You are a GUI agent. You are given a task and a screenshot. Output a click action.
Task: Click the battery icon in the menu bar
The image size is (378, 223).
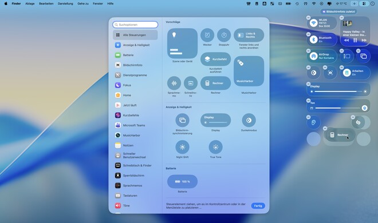point(288,3)
